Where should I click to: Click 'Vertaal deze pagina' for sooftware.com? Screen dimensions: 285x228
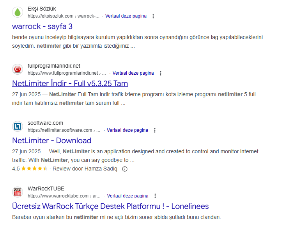click(127, 130)
